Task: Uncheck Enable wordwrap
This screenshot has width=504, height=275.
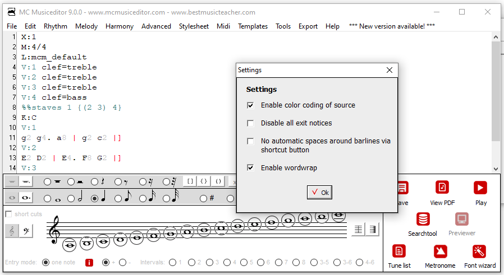Action: tap(250, 167)
